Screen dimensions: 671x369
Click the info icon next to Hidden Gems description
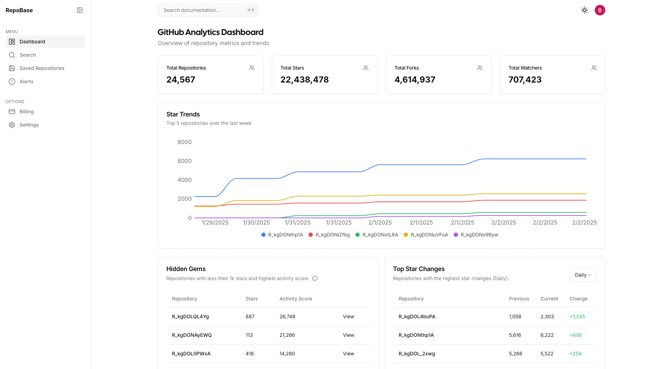click(x=315, y=278)
